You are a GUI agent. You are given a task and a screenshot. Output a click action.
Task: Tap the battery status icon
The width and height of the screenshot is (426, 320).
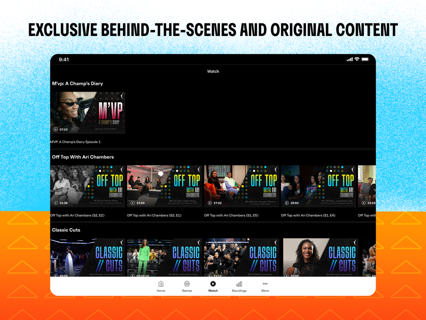[365, 59]
